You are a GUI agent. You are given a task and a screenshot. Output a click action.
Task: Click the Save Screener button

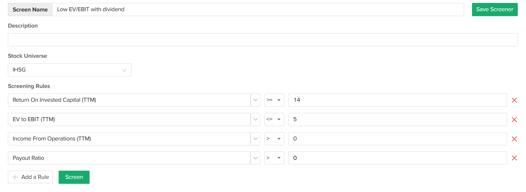(x=494, y=10)
